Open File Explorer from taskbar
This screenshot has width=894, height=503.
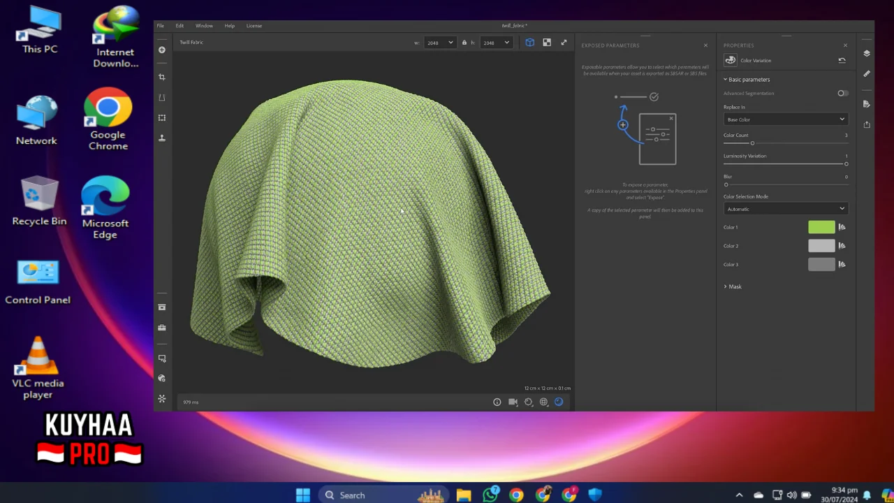click(464, 495)
